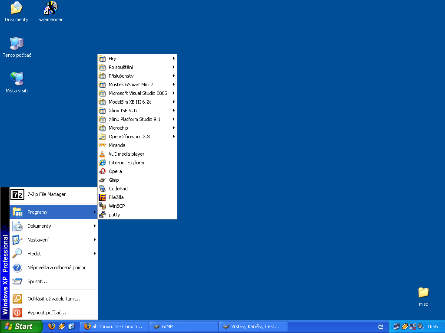
Task: Expand Microsoft Visual Studio 2005 submenu arrow
Action: tap(173, 93)
